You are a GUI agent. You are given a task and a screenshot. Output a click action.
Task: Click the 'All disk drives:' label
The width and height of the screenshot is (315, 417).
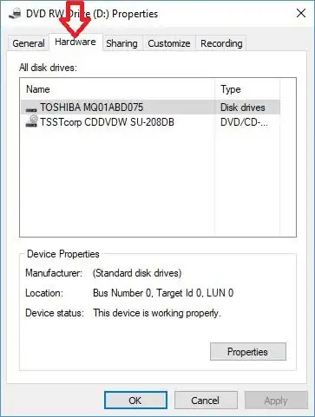click(48, 68)
